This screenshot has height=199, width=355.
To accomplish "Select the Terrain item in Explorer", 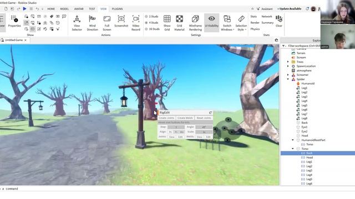I will 301,53.
